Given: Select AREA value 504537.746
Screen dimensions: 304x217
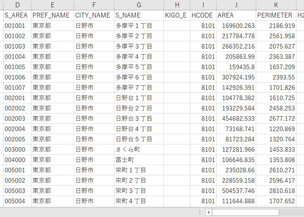Looking at the screenshot, I should click(x=236, y=191).
